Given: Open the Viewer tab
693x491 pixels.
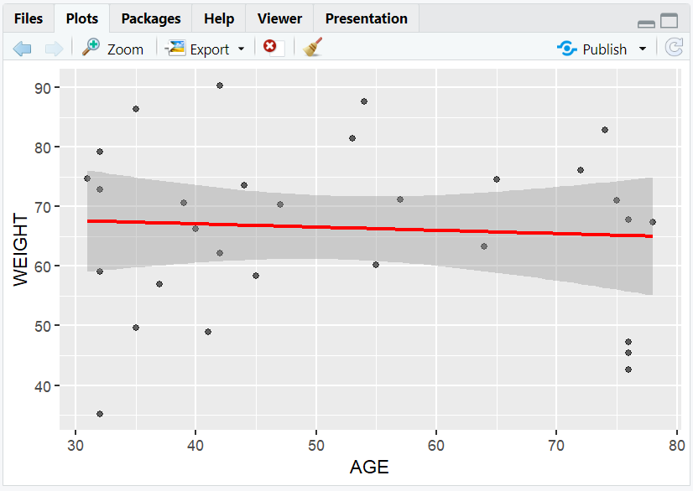Looking at the screenshot, I should click(x=279, y=18).
